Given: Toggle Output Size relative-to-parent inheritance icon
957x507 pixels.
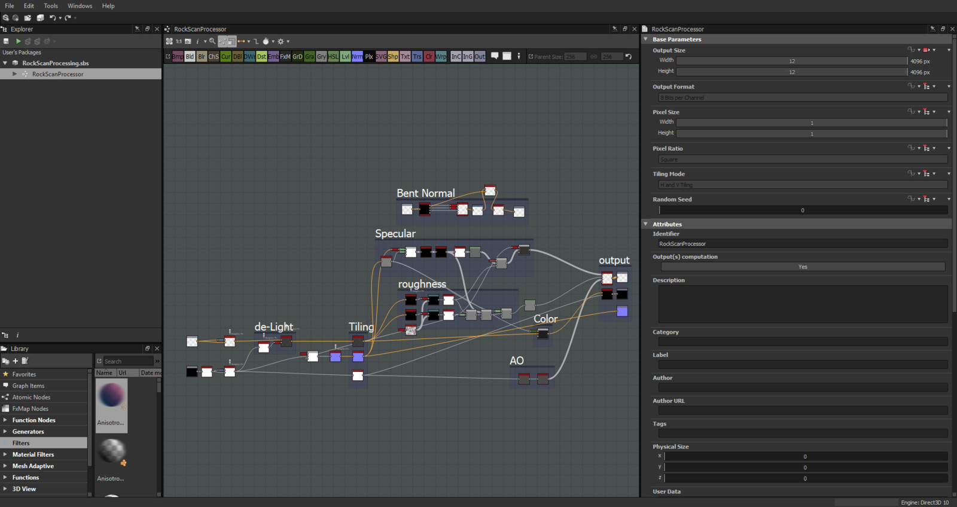Looking at the screenshot, I should click(926, 50).
